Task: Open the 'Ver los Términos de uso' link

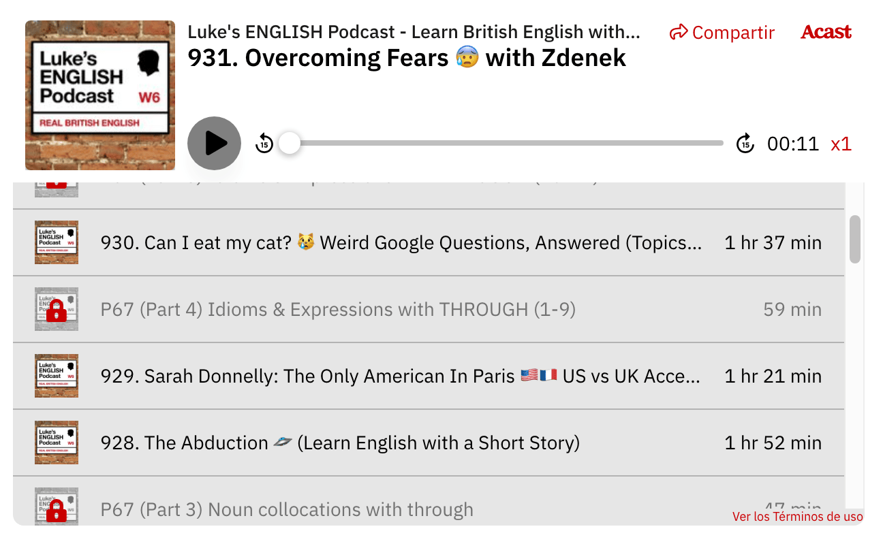Action: point(797,517)
